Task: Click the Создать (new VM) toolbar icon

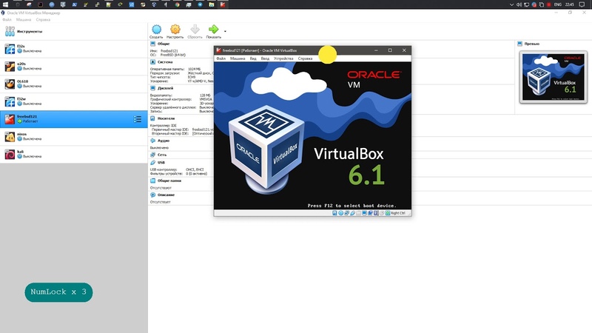Action: coord(156,30)
